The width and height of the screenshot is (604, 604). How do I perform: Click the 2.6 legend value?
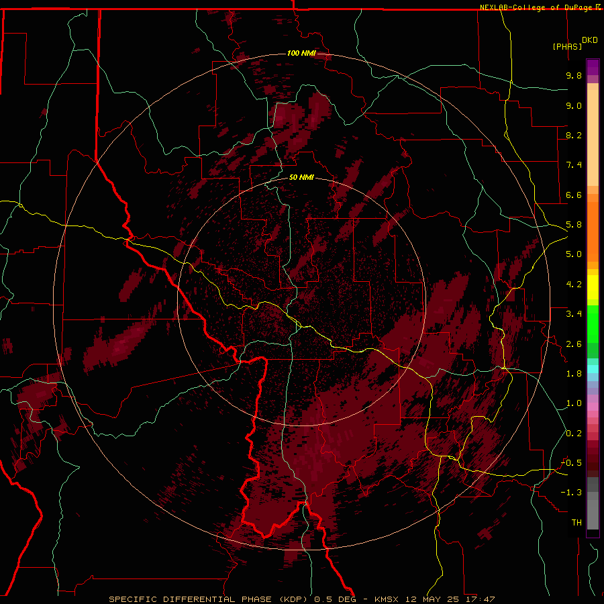[x=574, y=344]
